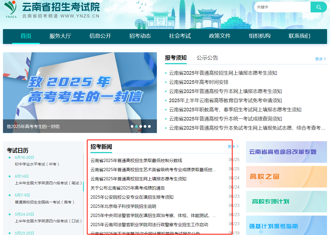Click the 云南省招生考试院 site title
The image size is (330, 235).
[61, 7]
